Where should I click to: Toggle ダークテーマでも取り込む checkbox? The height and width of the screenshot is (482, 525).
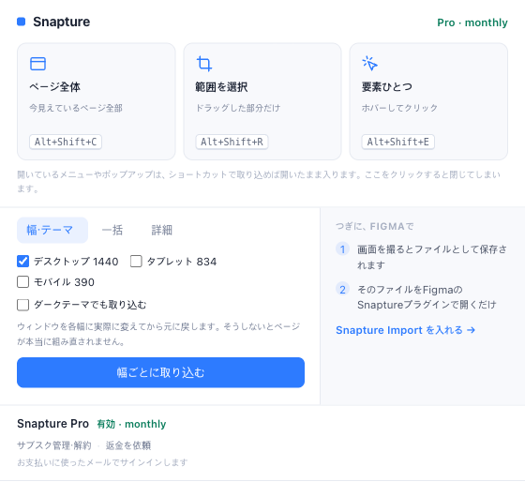(x=23, y=305)
